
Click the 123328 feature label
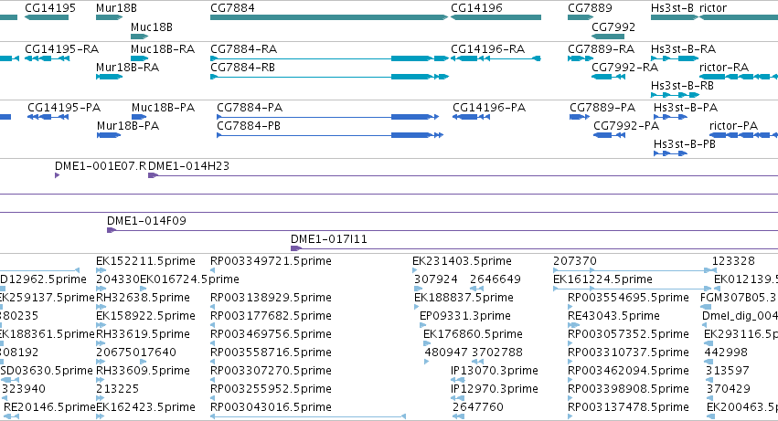tap(733, 261)
